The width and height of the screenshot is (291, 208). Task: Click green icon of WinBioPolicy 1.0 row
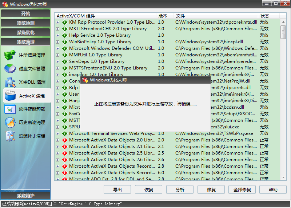point(65,42)
